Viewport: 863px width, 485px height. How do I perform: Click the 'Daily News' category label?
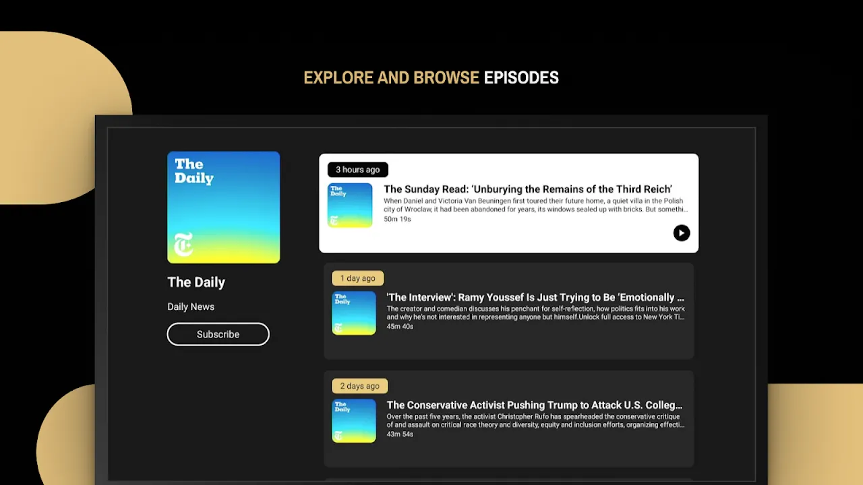tap(191, 306)
